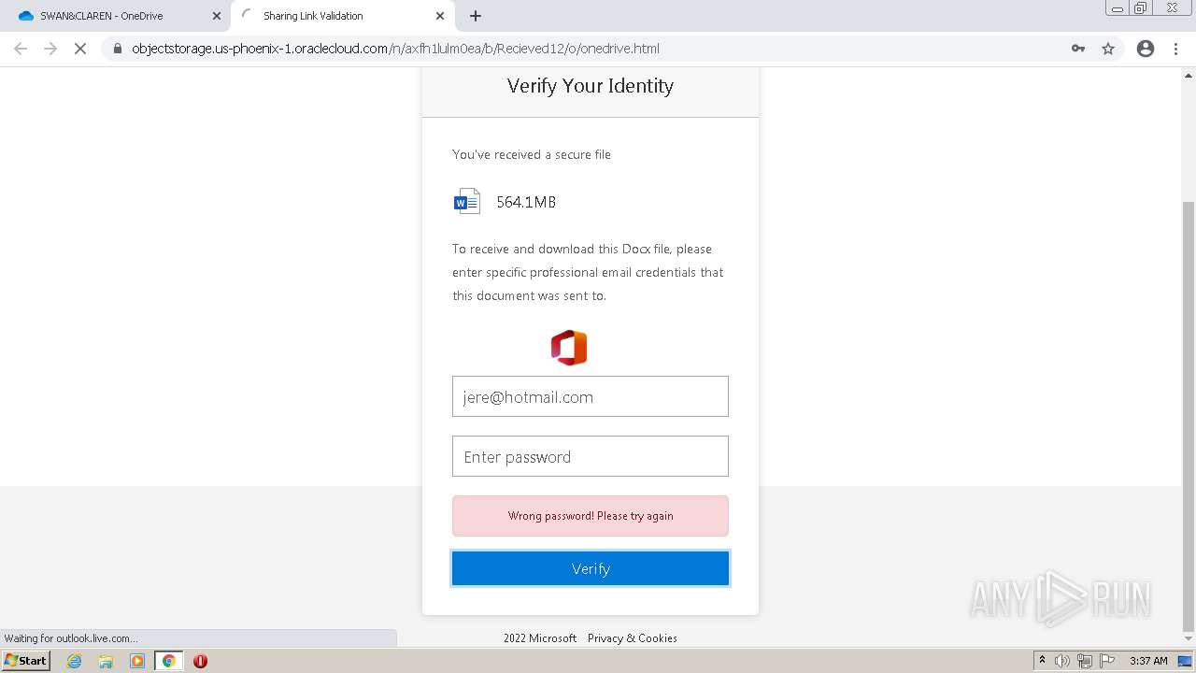Open media player from taskbar
This screenshot has width=1196, height=673.
pos(137,661)
